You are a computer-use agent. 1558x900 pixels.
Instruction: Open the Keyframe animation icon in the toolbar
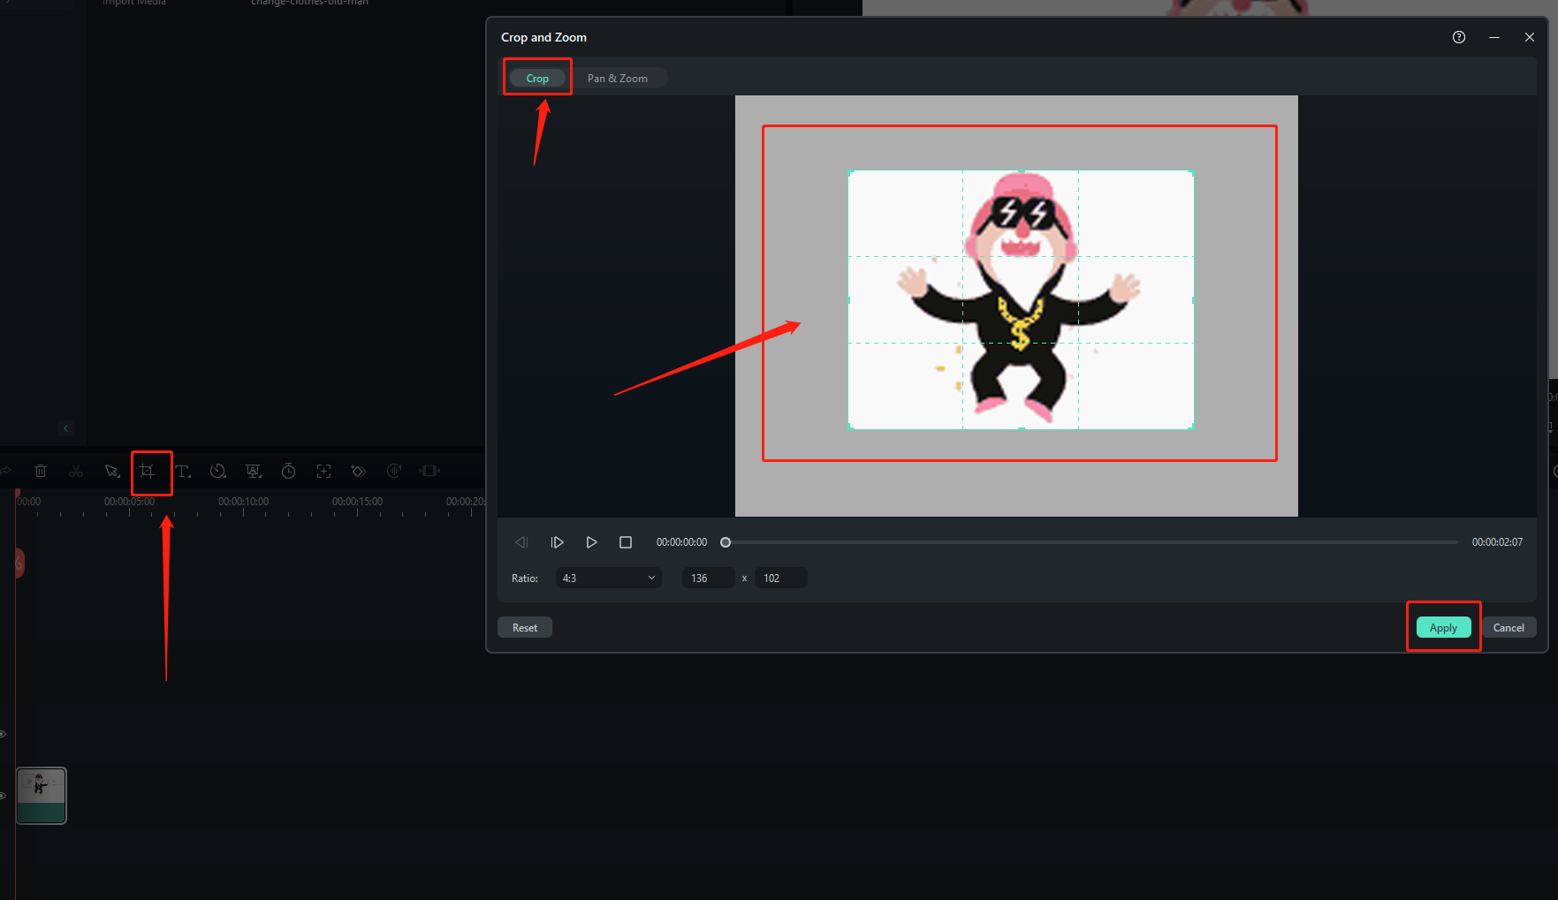[358, 471]
